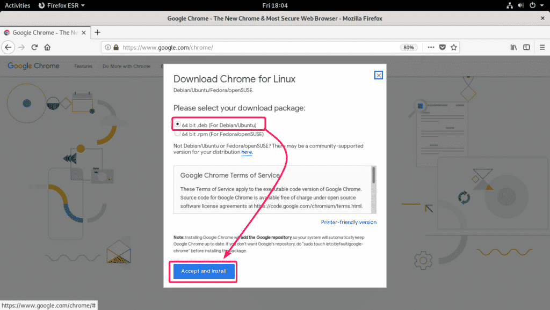This screenshot has height=310, width=550.
Task: Choose the 64 bit .rpm package option
Action: point(178,134)
